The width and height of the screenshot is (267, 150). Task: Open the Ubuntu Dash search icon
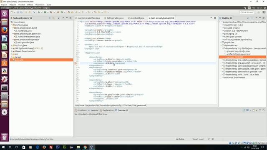[x=5, y=14]
